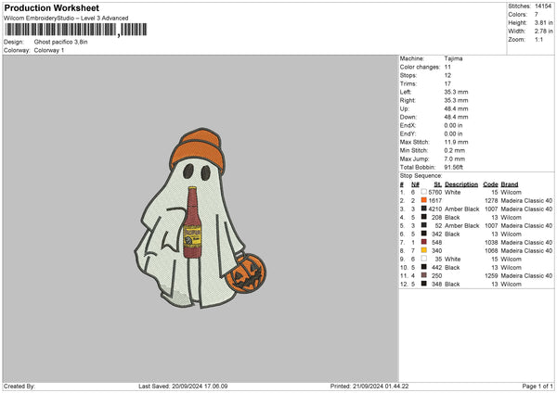Click thread code 1038 in row 7
Screen dimensions: 557x393
[x=491, y=243]
